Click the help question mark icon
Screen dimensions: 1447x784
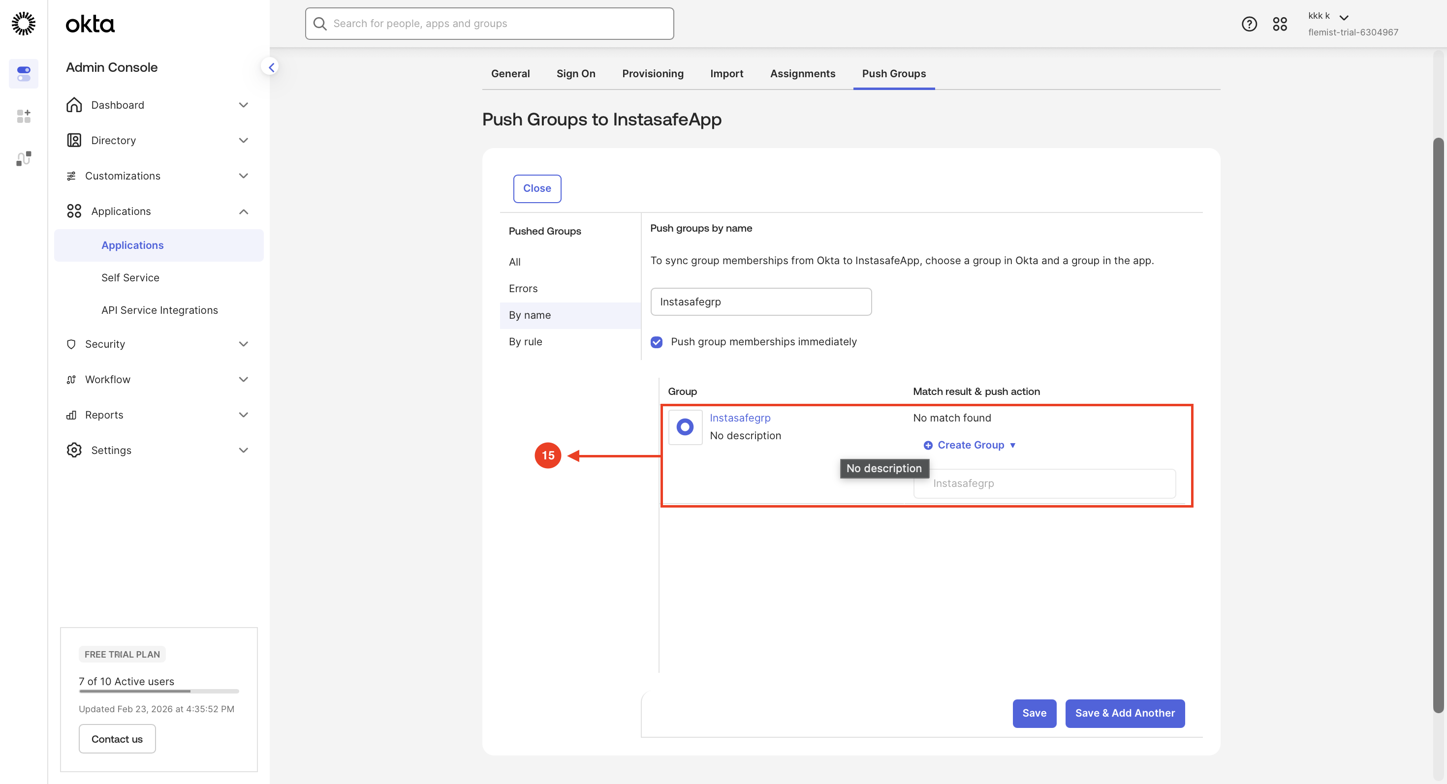pos(1249,24)
